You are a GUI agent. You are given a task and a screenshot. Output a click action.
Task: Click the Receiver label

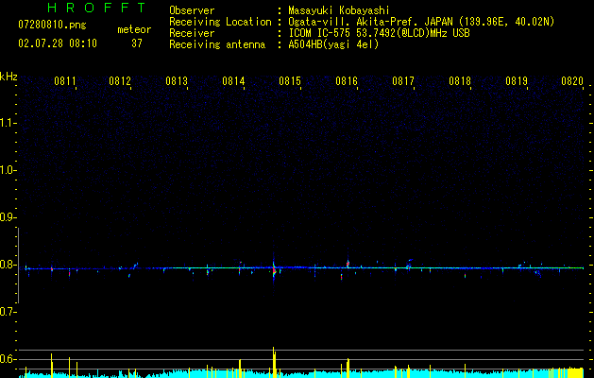192,33
